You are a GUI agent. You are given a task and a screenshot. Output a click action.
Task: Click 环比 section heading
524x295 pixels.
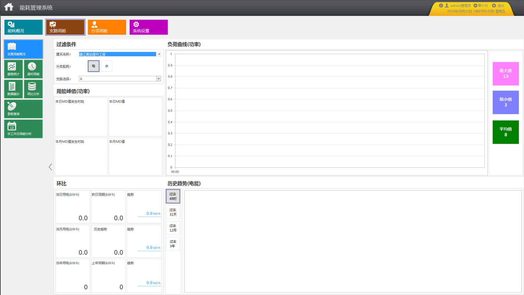(61, 184)
